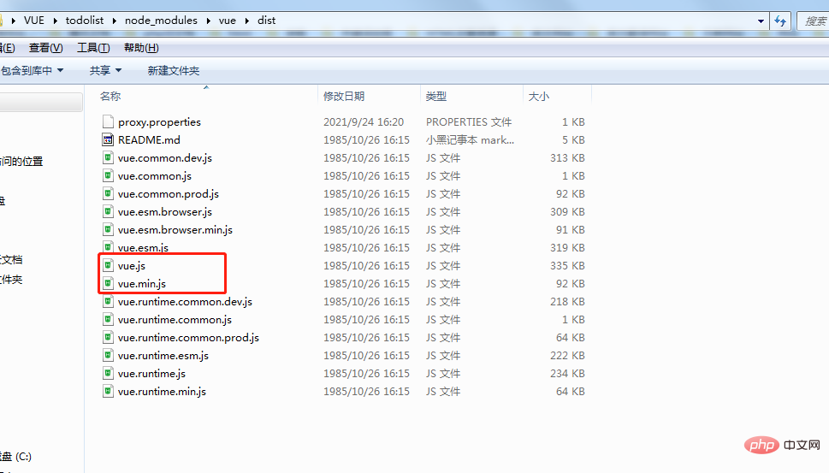
Task: Select the vue.runtime.esm.js file name
Action: 163,356
